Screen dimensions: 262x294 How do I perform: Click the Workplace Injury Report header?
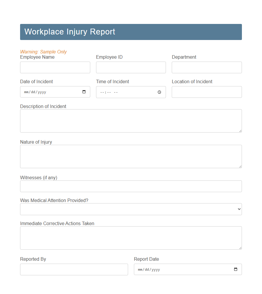point(70,32)
